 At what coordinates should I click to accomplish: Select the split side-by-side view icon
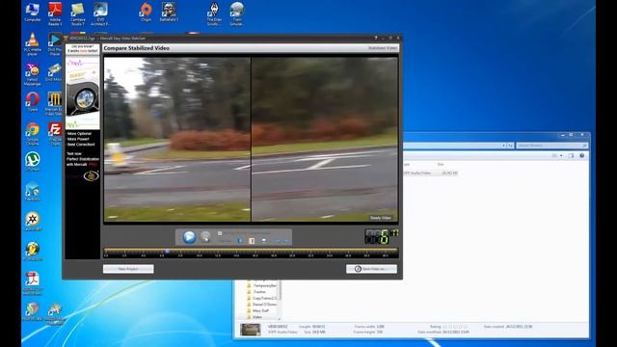coord(252,241)
